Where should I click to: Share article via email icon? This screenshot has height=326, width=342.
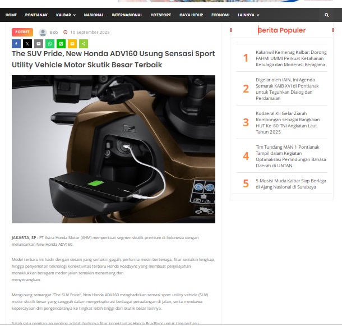click(x=39, y=44)
